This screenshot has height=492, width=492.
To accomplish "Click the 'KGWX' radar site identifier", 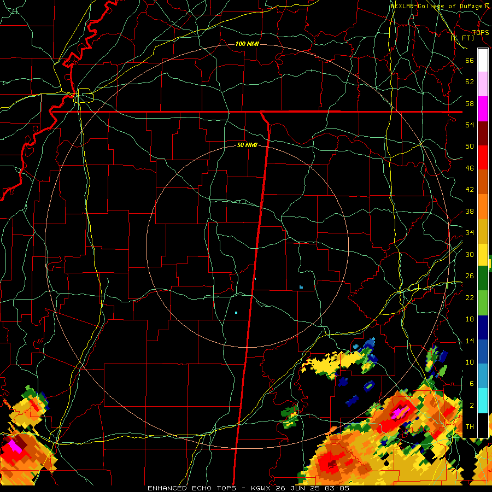I will tap(261, 488).
